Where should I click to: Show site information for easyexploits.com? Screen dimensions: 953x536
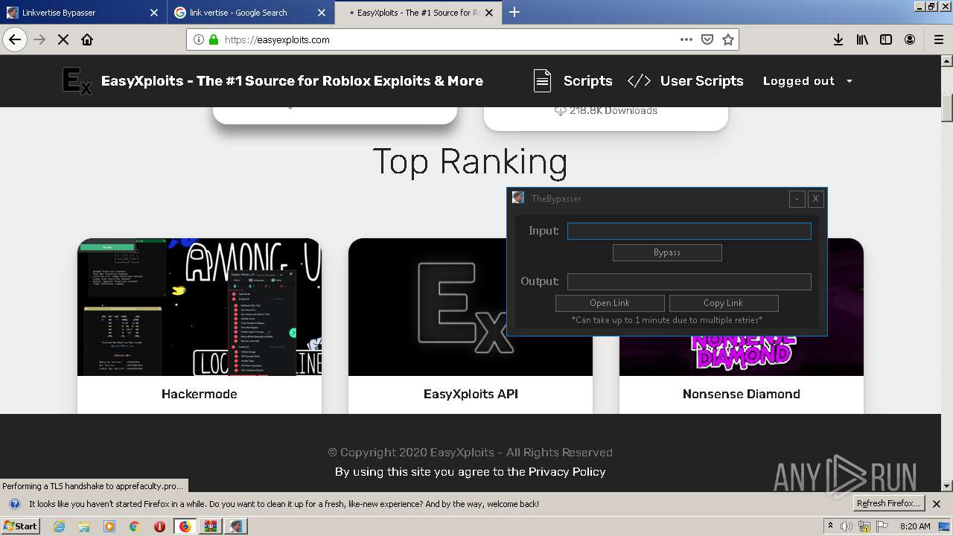(198, 40)
